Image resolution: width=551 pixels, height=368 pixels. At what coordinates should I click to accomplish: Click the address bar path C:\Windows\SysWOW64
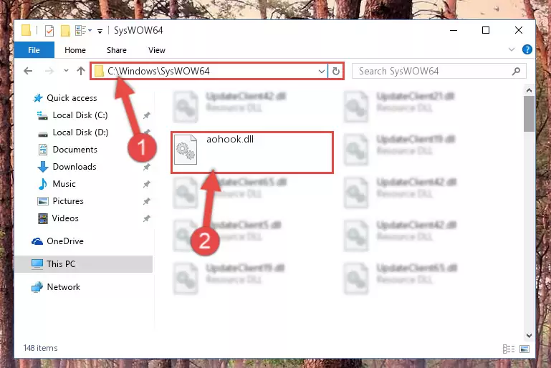pyautogui.click(x=158, y=72)
